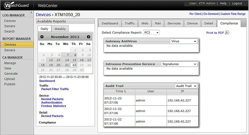The height and width of the screenshot is (135, 249).
Task: Select November 8 in the calendar
Action: [73, 55]
